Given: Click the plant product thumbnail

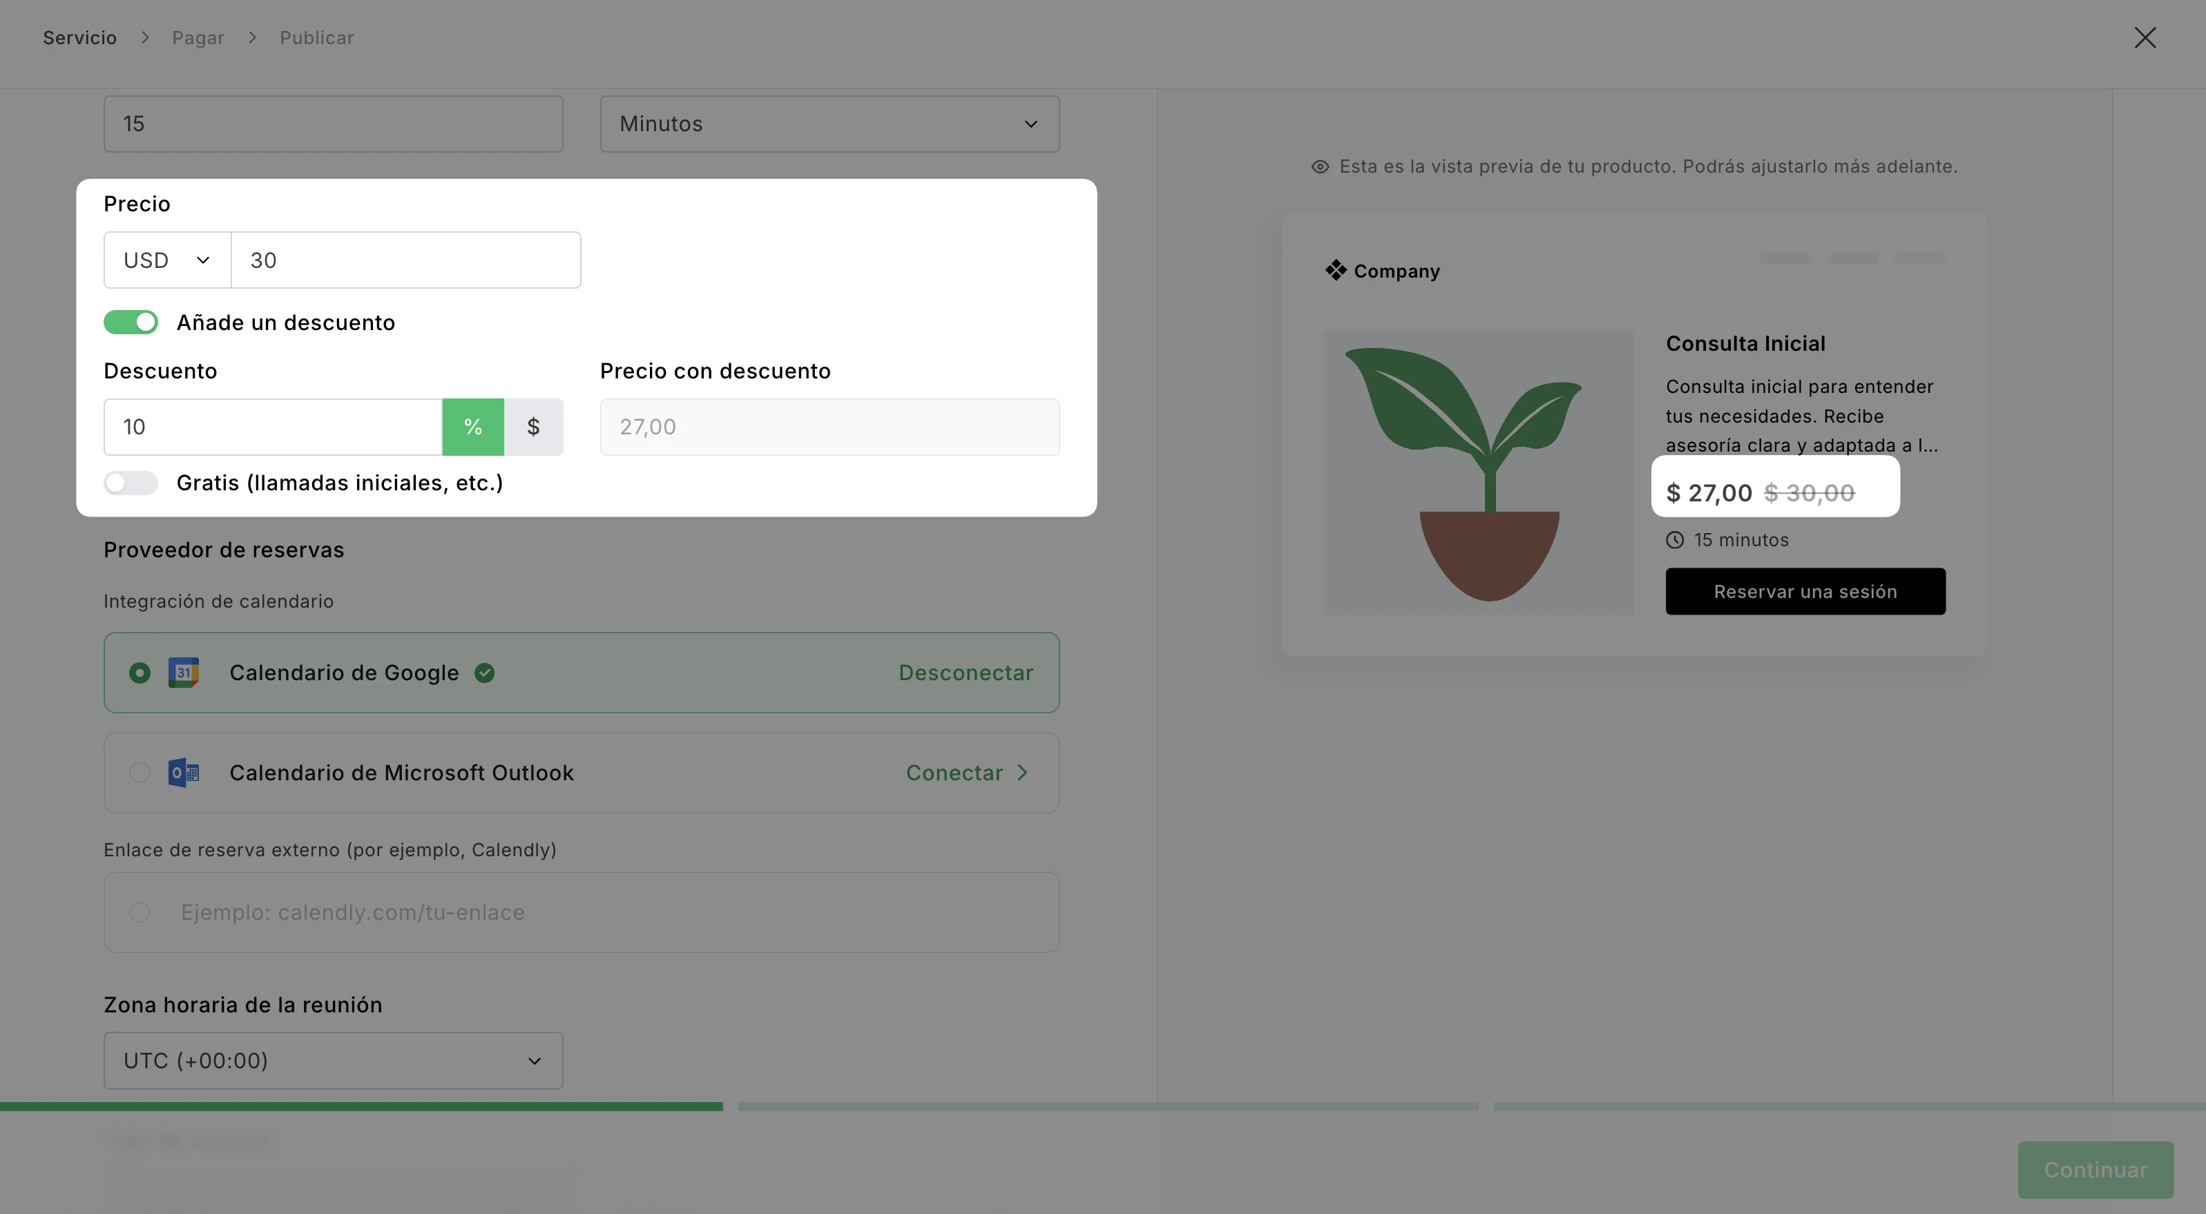Looking at the screenshot, I should click(x=1479, y=472).
